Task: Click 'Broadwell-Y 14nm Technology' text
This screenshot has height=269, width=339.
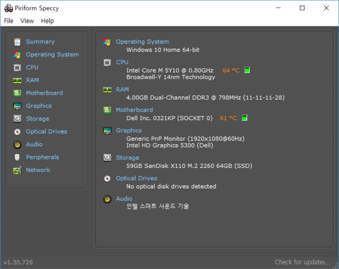Action: 171,77
